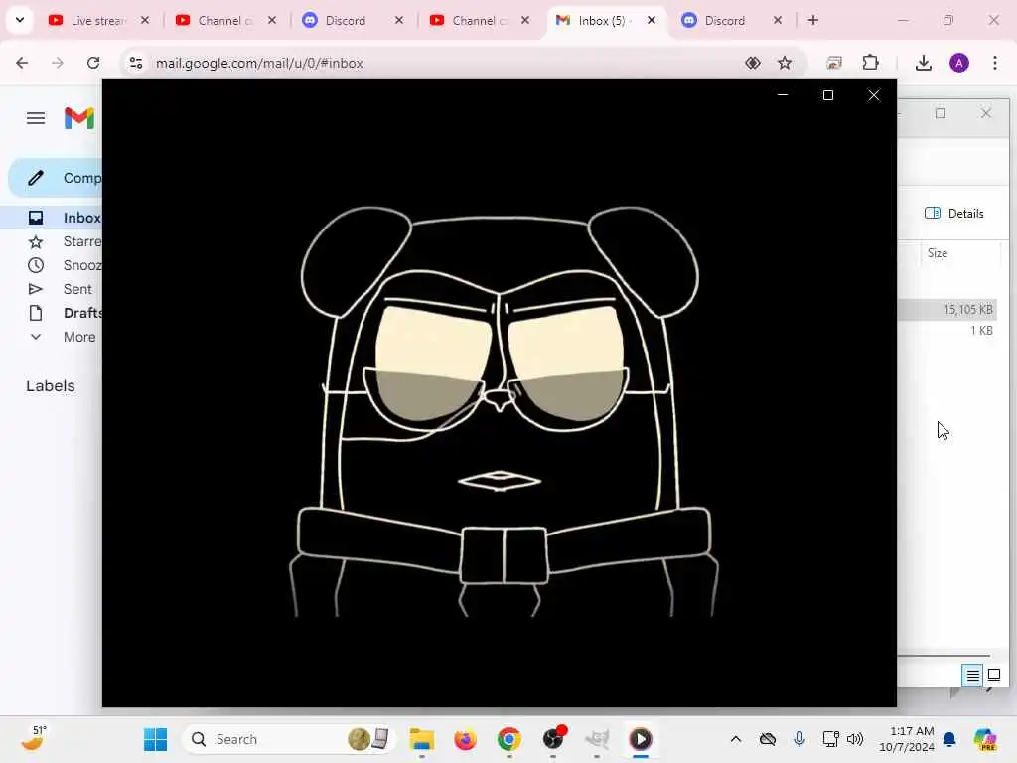This screenshot has width=1017, height=763.
Task: Switch to the Live stream YouTube tab
Action: [x=98, y=20]
